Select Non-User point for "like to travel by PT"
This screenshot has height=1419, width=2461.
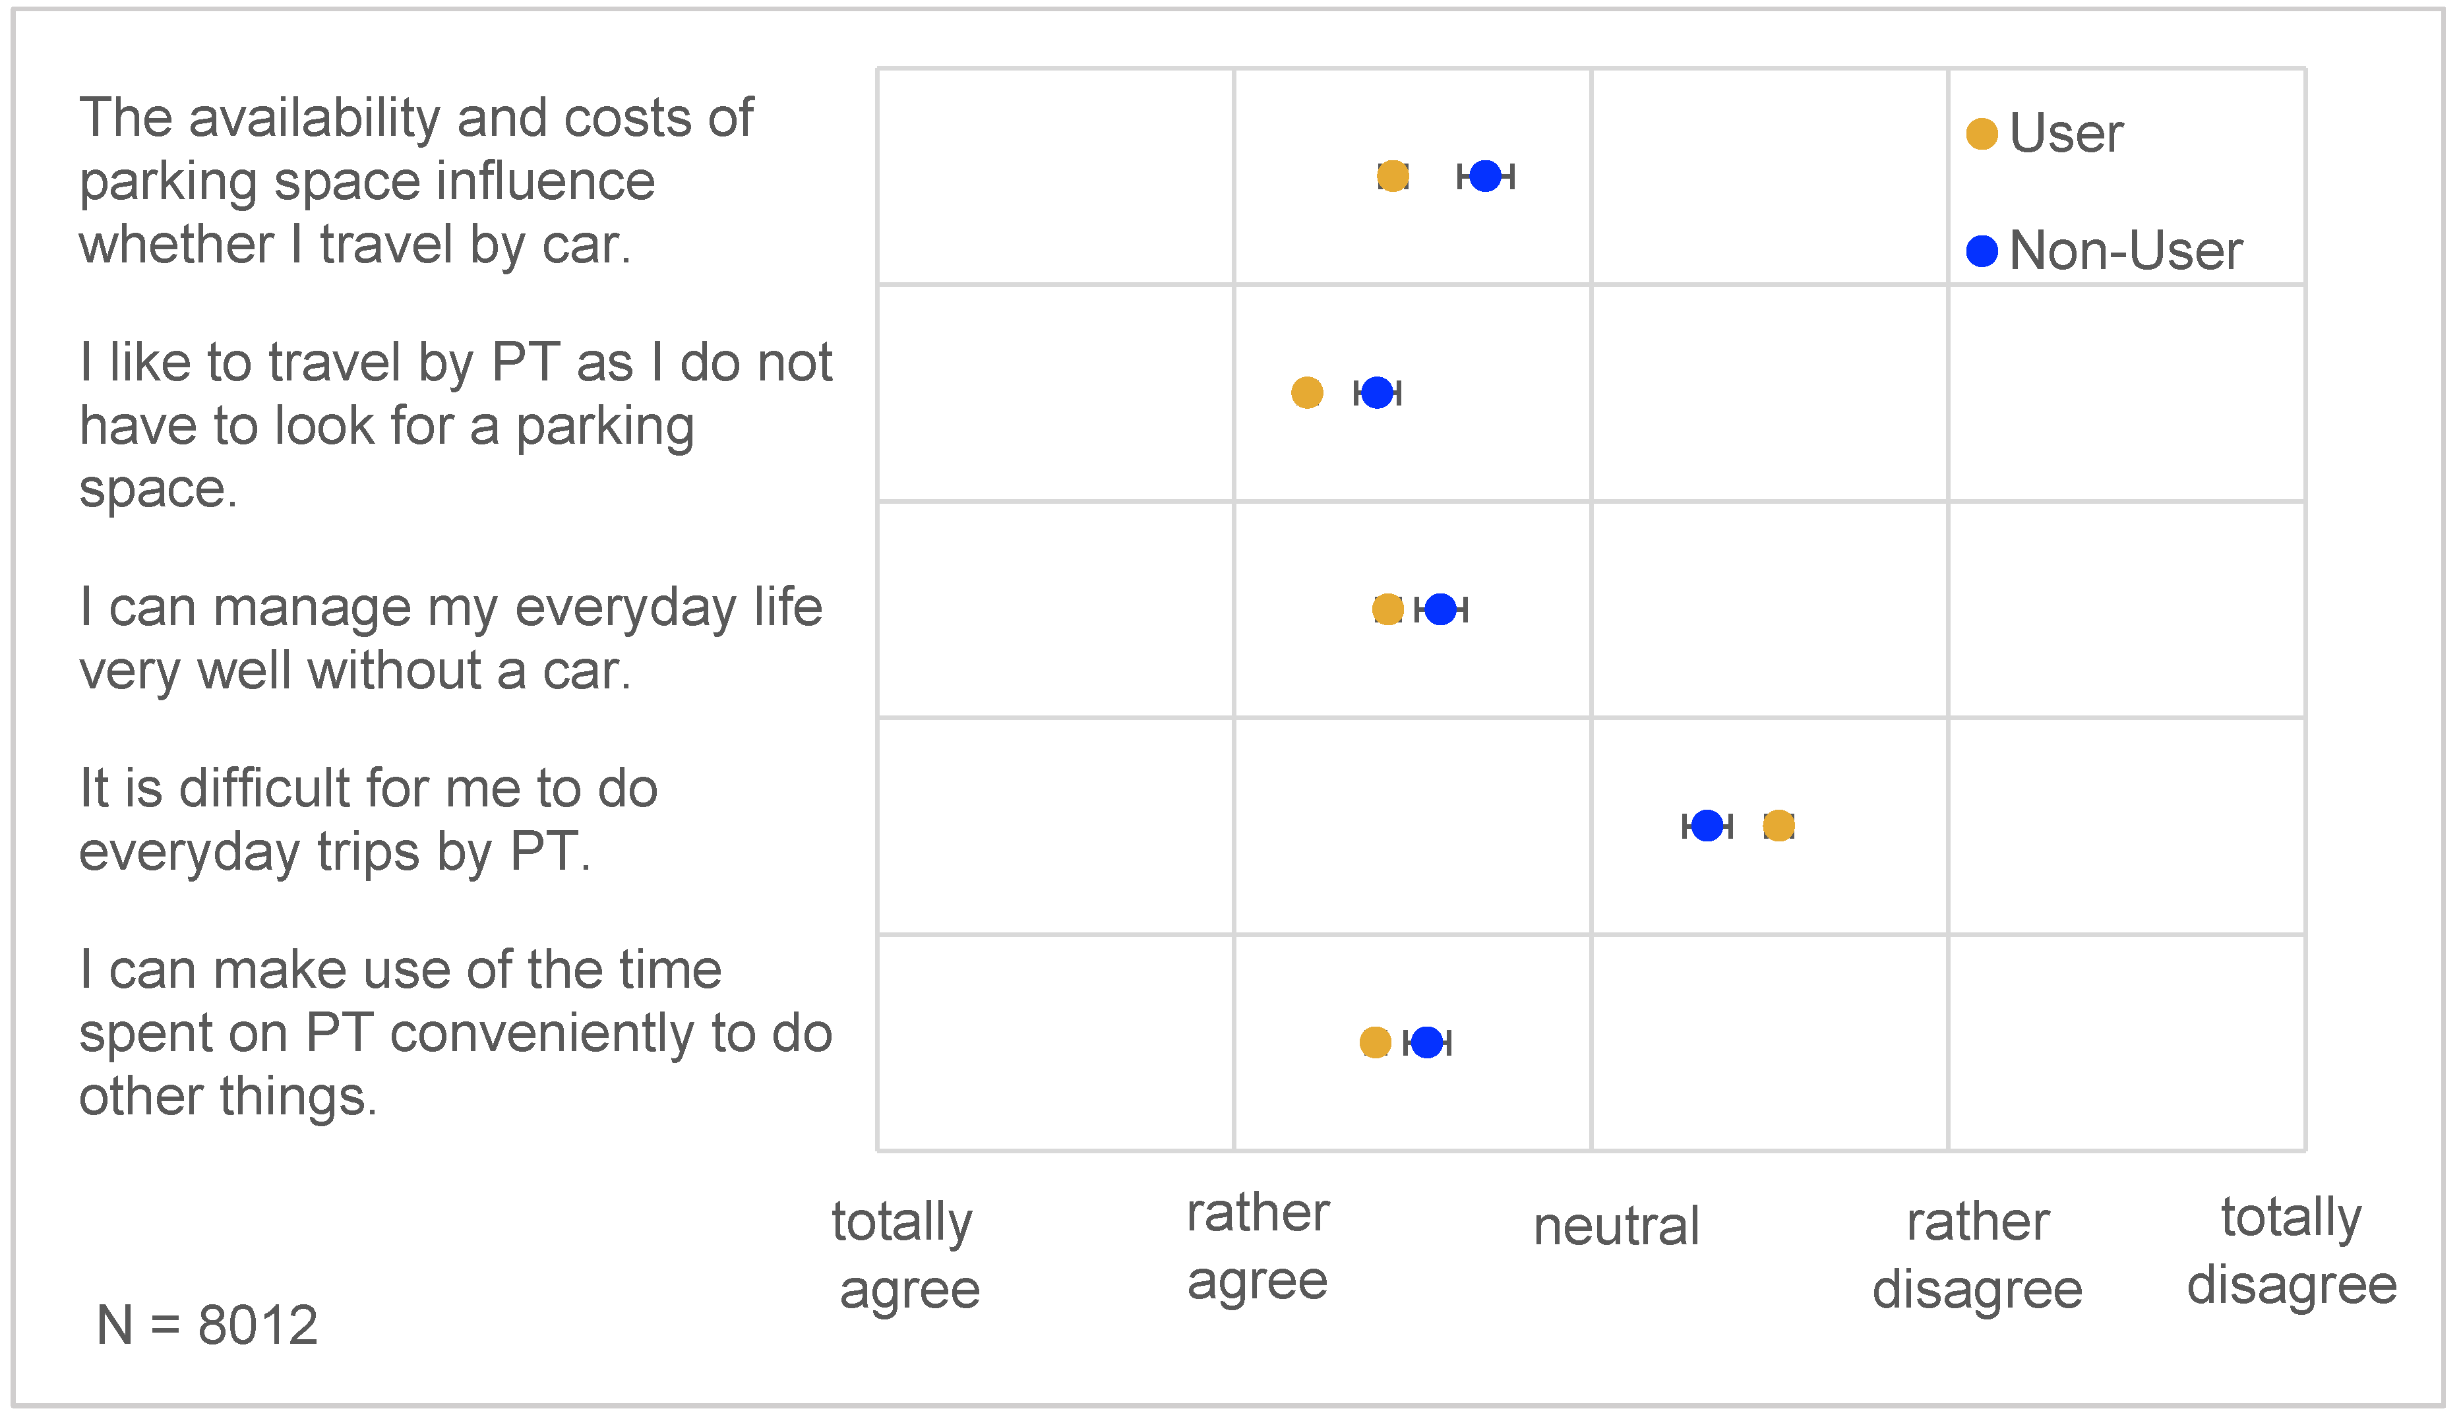pos(1376,393)
